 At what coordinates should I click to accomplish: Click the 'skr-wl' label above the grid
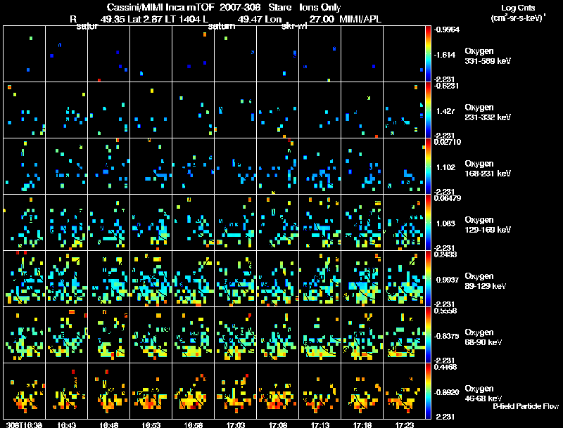pyautogui.click(x=294, y=27)
